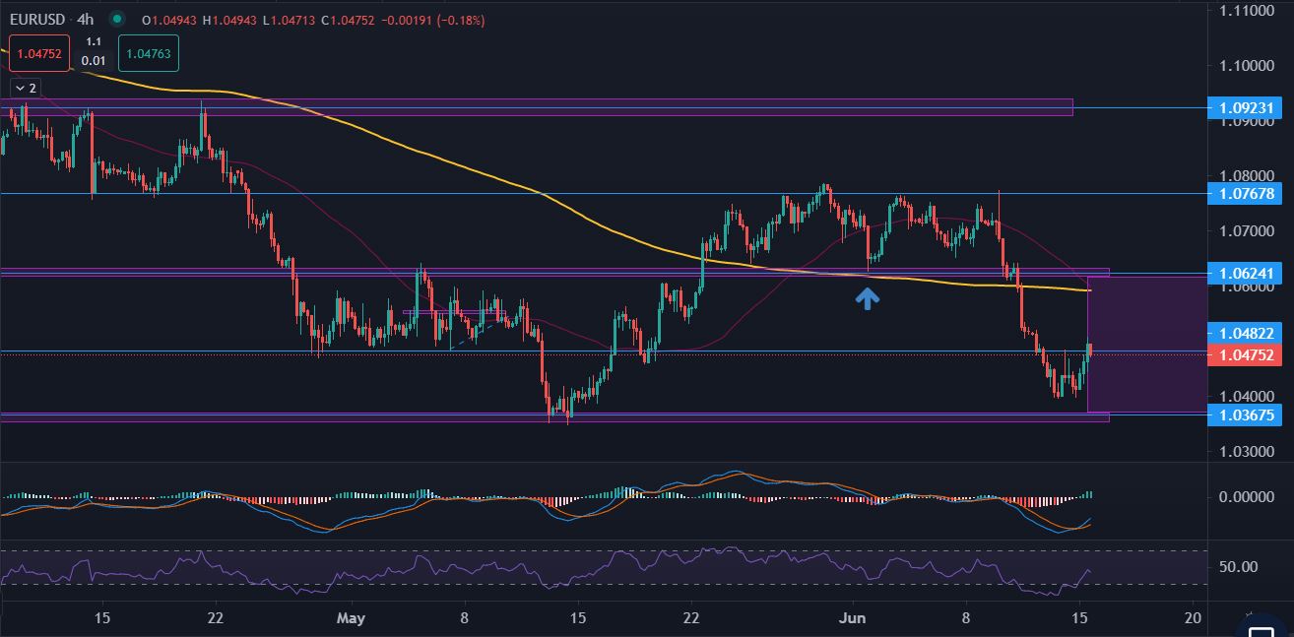The height and width of the screenshot is (637, 1294).
Task: Click the green market status dot icon
Action: (115, 19)
